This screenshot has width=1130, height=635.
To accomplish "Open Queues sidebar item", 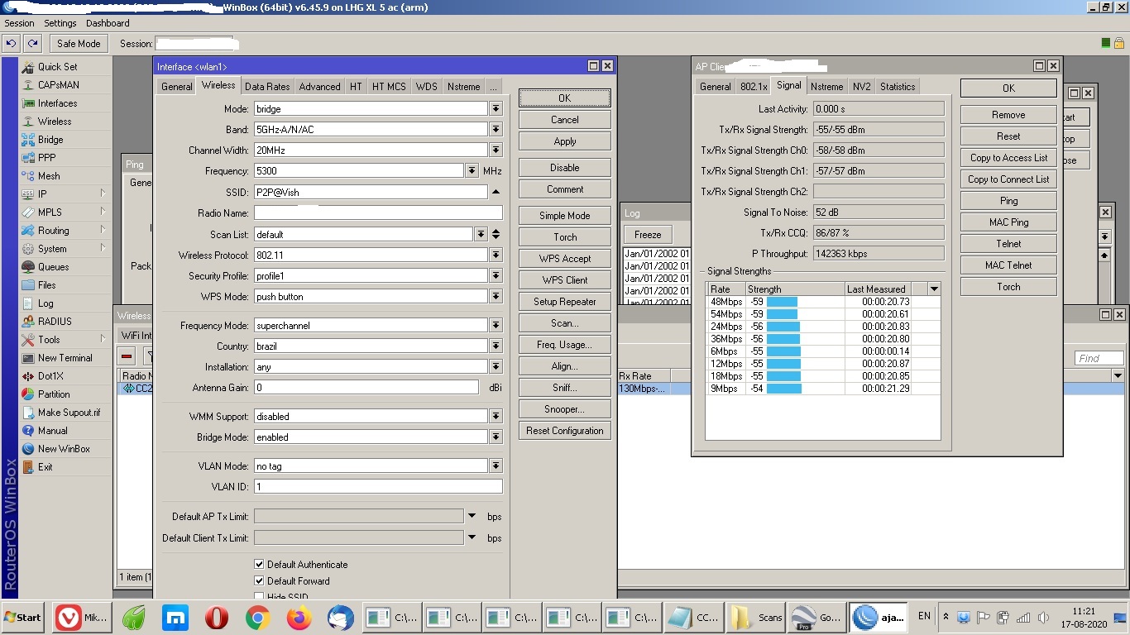I will pos(53,267).
